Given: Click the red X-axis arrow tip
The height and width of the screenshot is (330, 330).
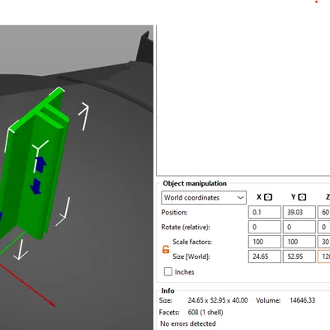Looking at the screenshot, I should pos(52,304).
